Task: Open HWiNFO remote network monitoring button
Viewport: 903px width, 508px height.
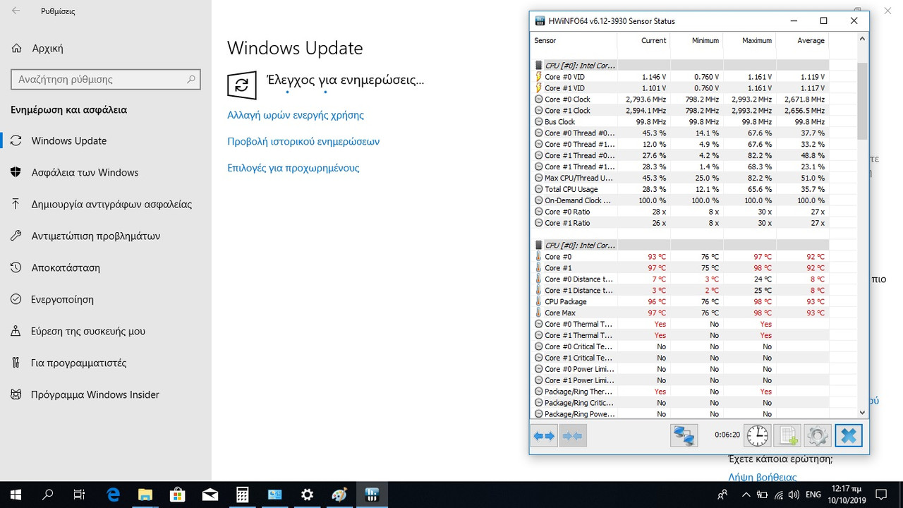Action: pyautogui.click(x=684, y=436)
